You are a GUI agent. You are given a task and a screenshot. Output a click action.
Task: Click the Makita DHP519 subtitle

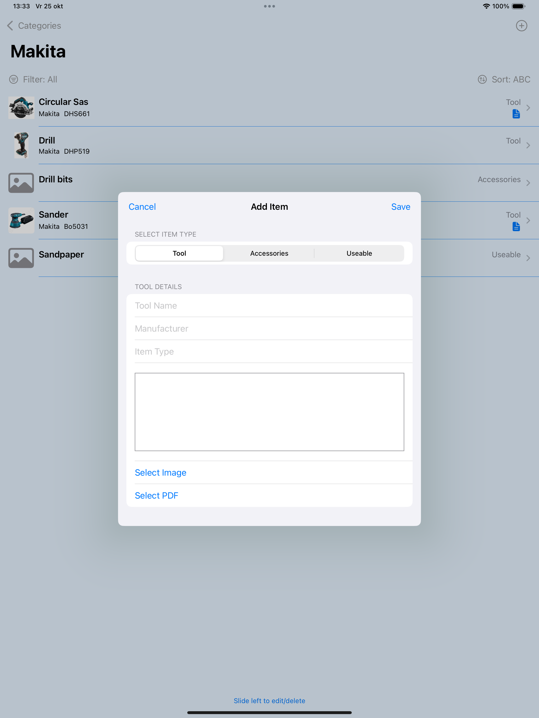click(x=64, y=152)
